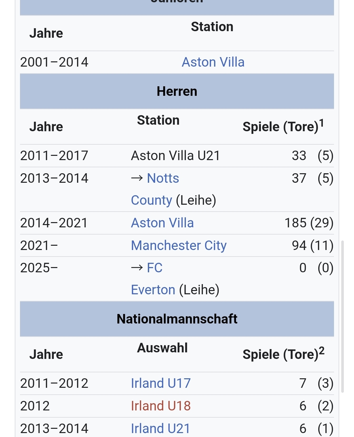Tap footnote 1 beside Herren Spiele (Tore)

[x=322, y=123]
